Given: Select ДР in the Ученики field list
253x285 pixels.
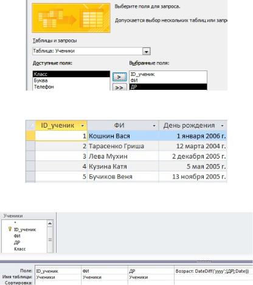Looking at the screenshot, I should click(17, 242).
